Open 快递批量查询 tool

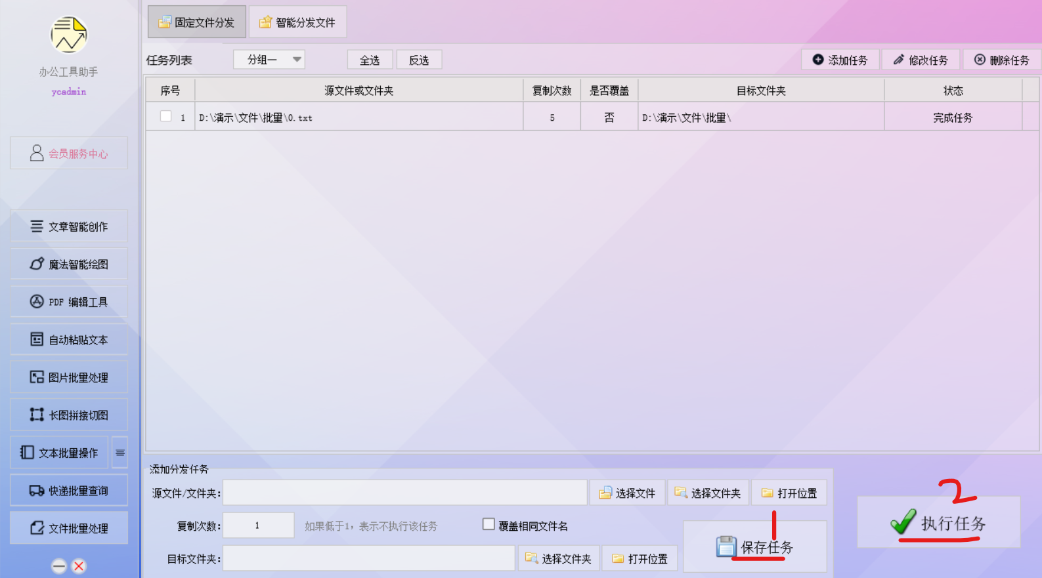tap(69, 491)
